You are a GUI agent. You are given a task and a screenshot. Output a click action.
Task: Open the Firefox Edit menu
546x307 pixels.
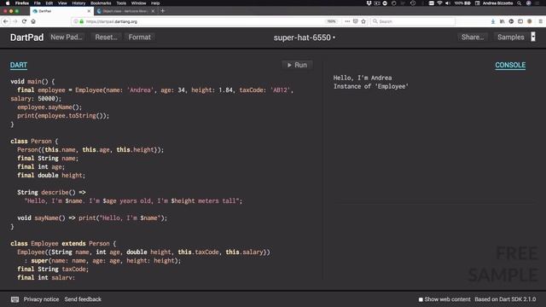click(49, 3)
